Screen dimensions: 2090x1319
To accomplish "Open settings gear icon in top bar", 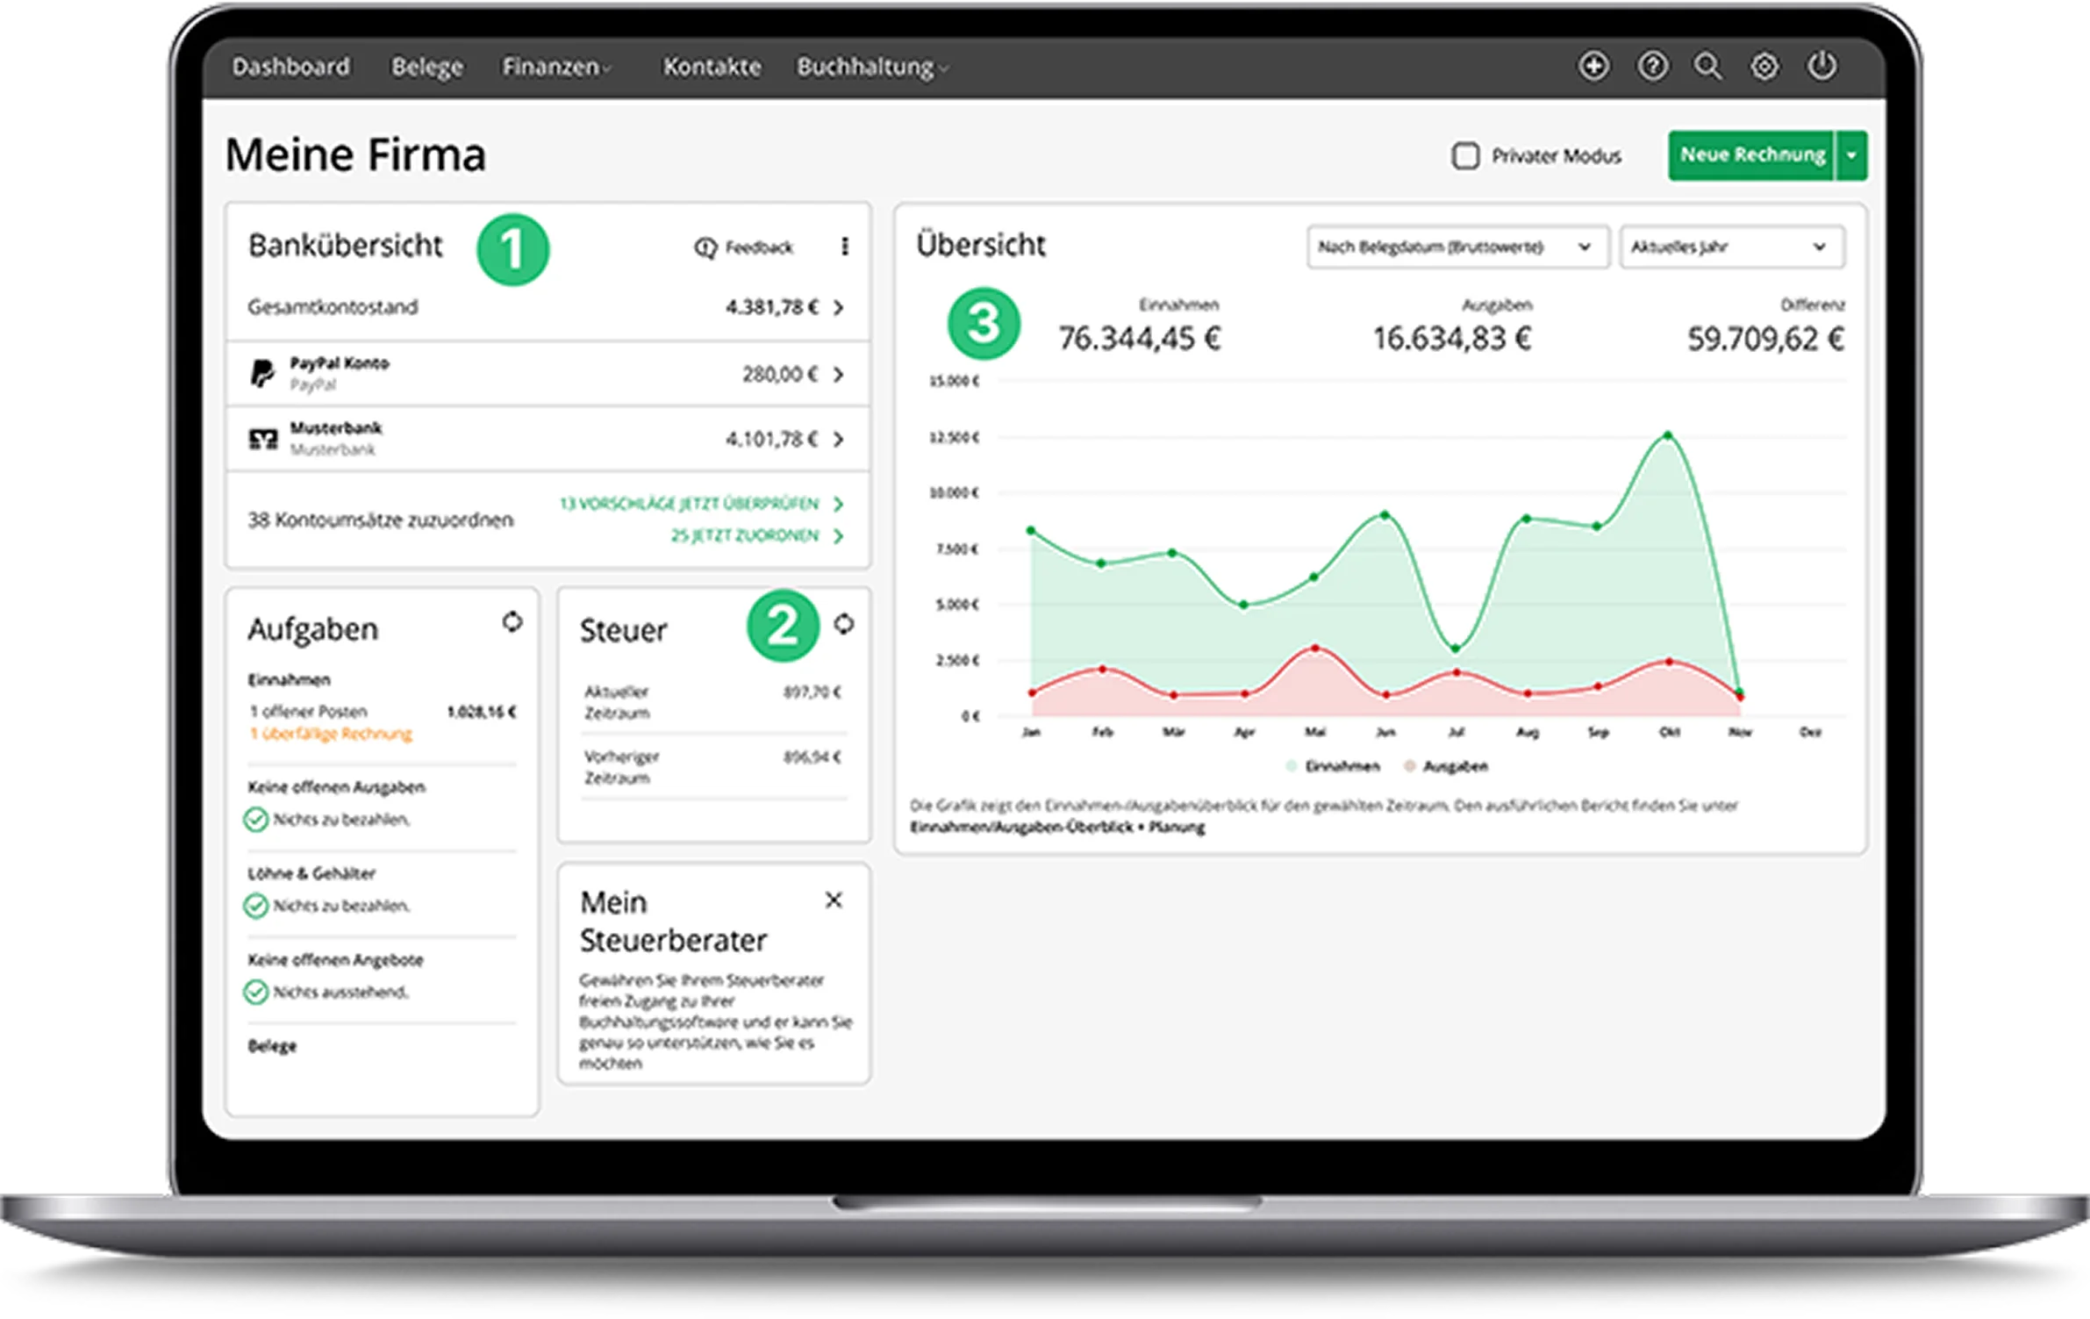I will [1764, 66].
